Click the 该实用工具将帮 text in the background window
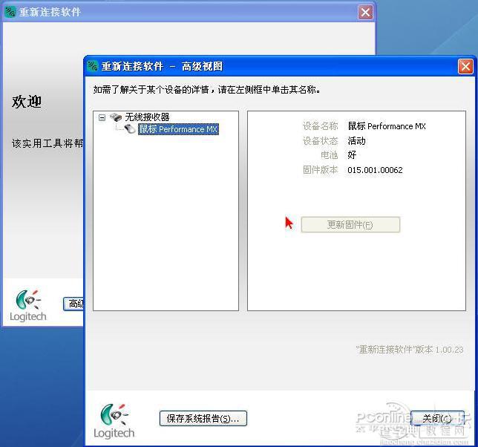478x447 pixels. point(48,143)
